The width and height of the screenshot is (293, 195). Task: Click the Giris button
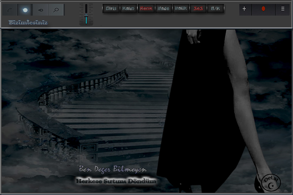pos(111,8)
